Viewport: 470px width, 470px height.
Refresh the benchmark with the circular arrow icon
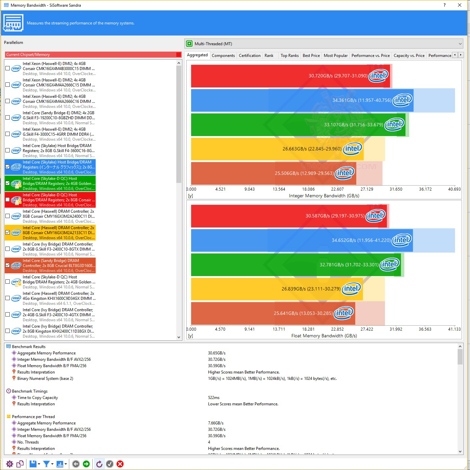click(99, 464)
